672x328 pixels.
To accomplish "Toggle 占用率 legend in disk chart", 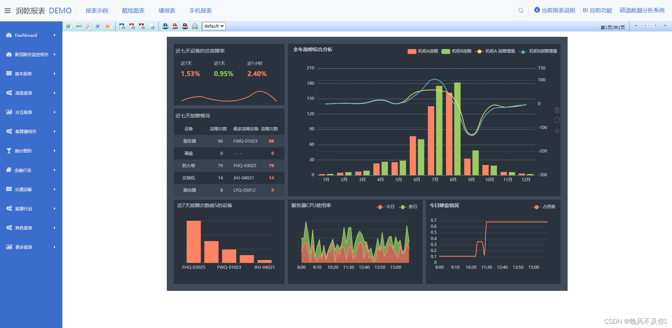I will (x=544, y=207).
